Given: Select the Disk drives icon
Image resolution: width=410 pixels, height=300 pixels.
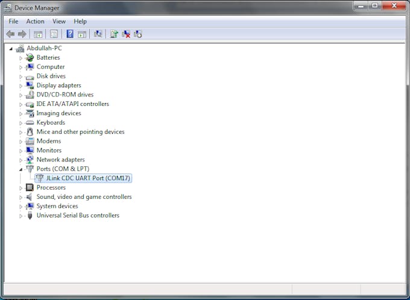Looking at the screenshot, I should [30, 77].
